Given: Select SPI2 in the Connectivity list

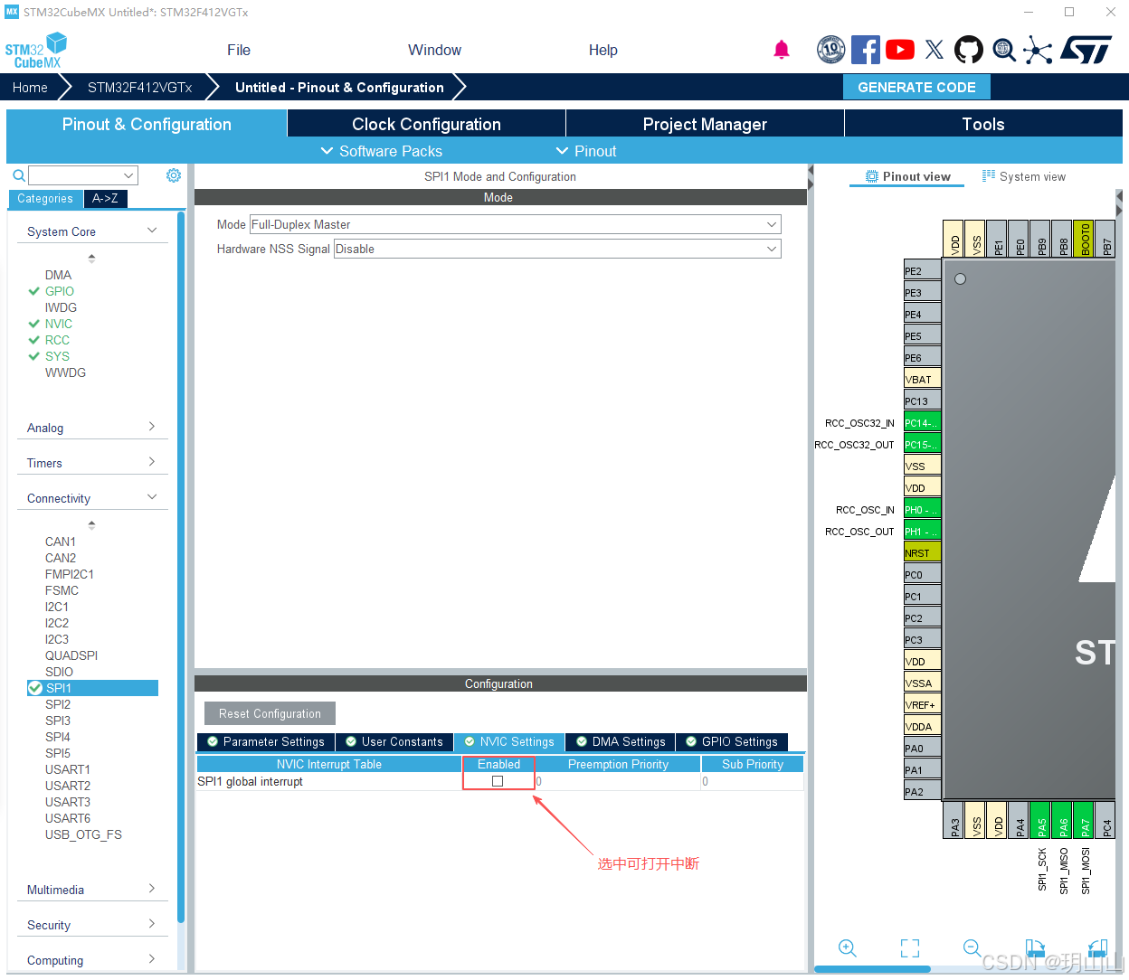Looking at the screenshot, I should point(58,704).
